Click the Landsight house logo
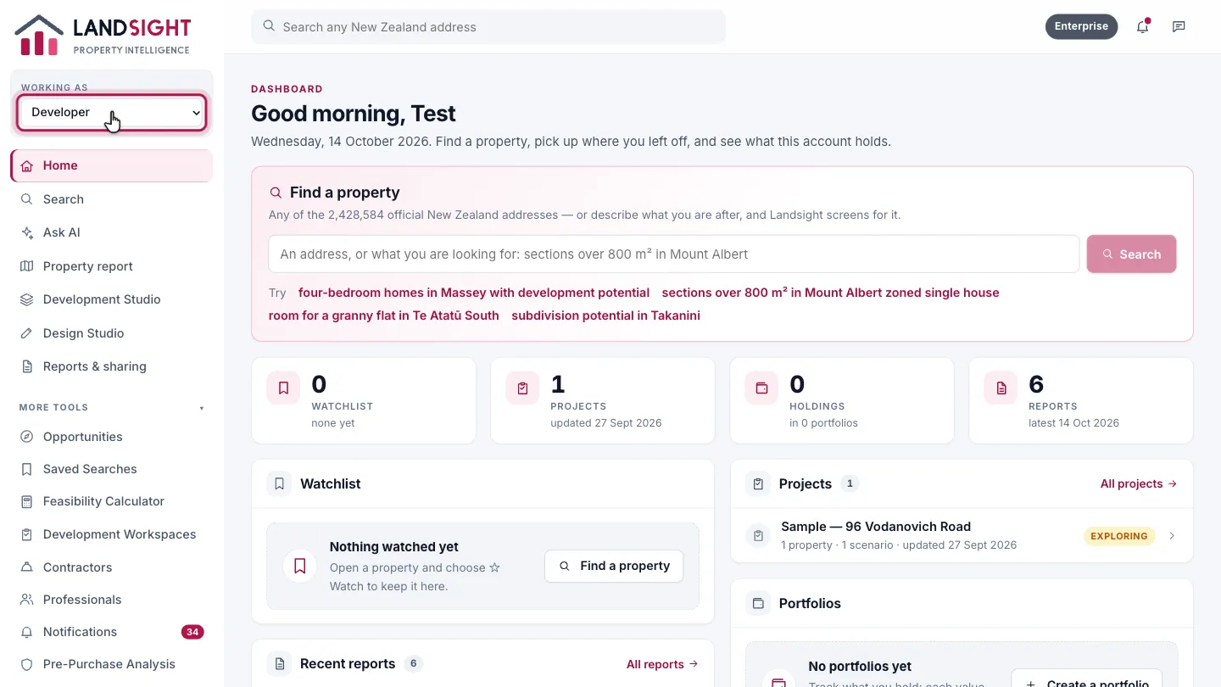This screenshot has height=687, width=1221. (x=39, y=35)
